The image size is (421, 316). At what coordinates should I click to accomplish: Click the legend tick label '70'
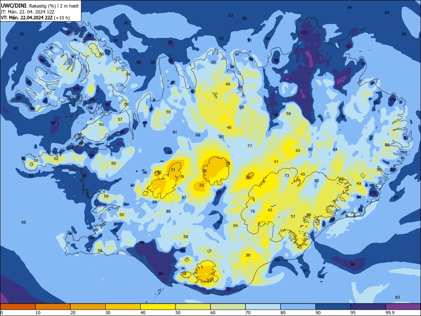tap(248, 313)
